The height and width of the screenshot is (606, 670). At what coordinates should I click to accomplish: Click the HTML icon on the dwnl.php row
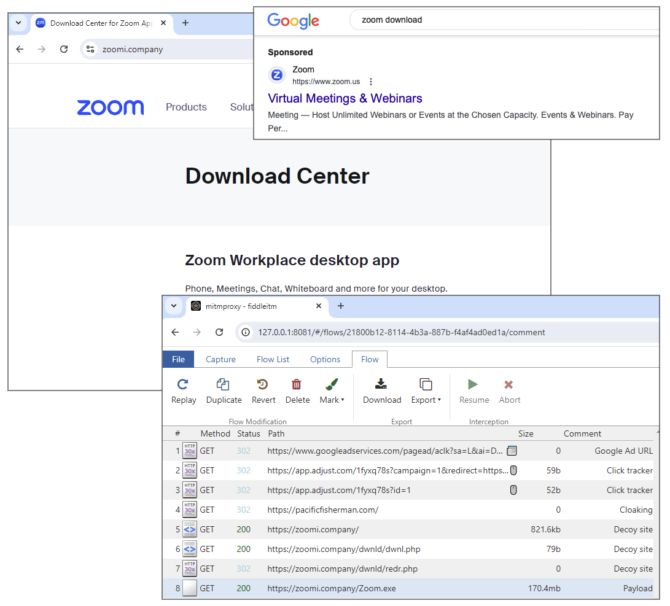coord(190,549)
